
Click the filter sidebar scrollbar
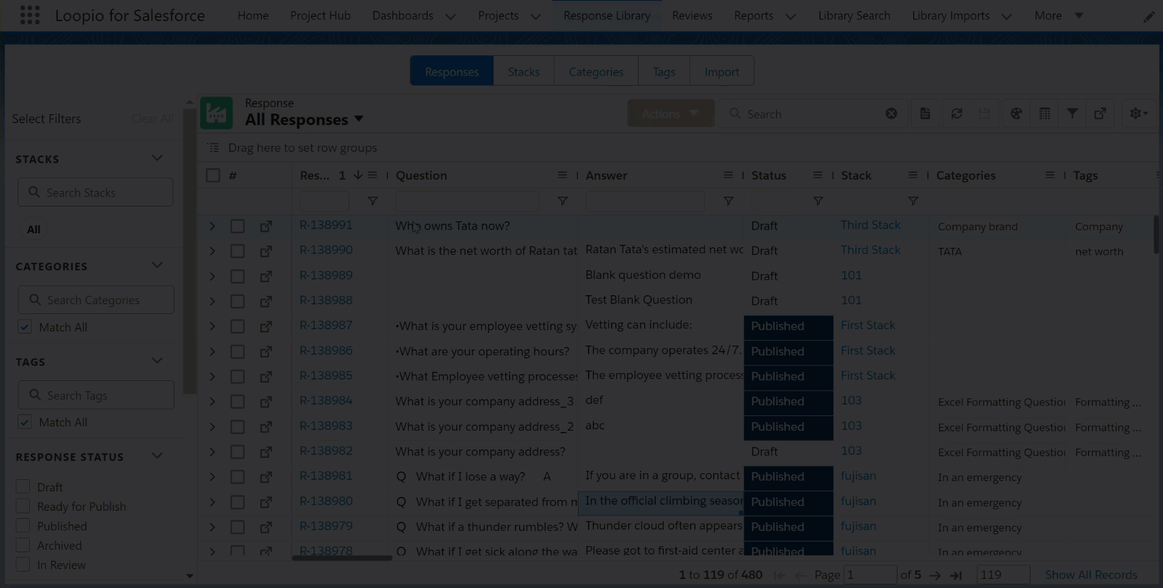click(189, 252)
